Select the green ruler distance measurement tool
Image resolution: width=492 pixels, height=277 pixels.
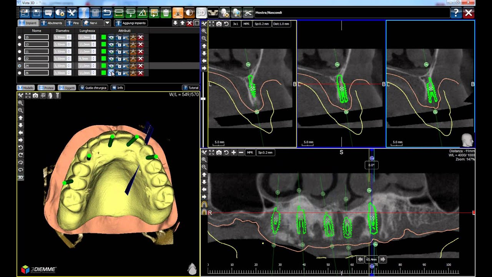(x=119, y=13)
